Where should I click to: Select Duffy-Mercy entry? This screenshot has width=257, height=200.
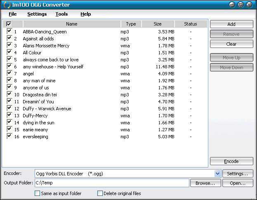click(35, 116)
